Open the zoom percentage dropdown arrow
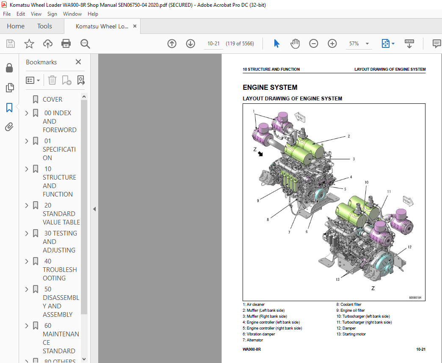442x363 pixels. (x=367, y=44)
